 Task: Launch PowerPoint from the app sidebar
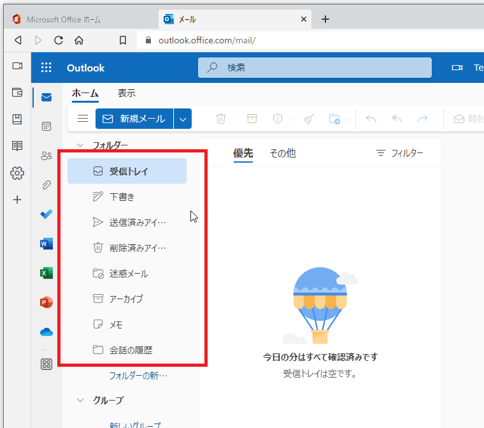pos(46,302)
